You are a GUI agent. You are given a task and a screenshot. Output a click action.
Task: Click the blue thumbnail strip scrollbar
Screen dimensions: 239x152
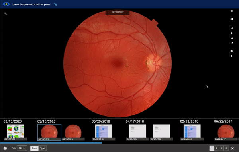[51, 143]
